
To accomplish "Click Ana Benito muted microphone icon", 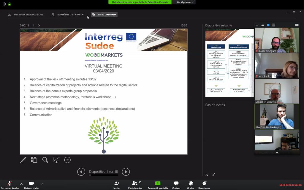I will (x=257, y=76).
